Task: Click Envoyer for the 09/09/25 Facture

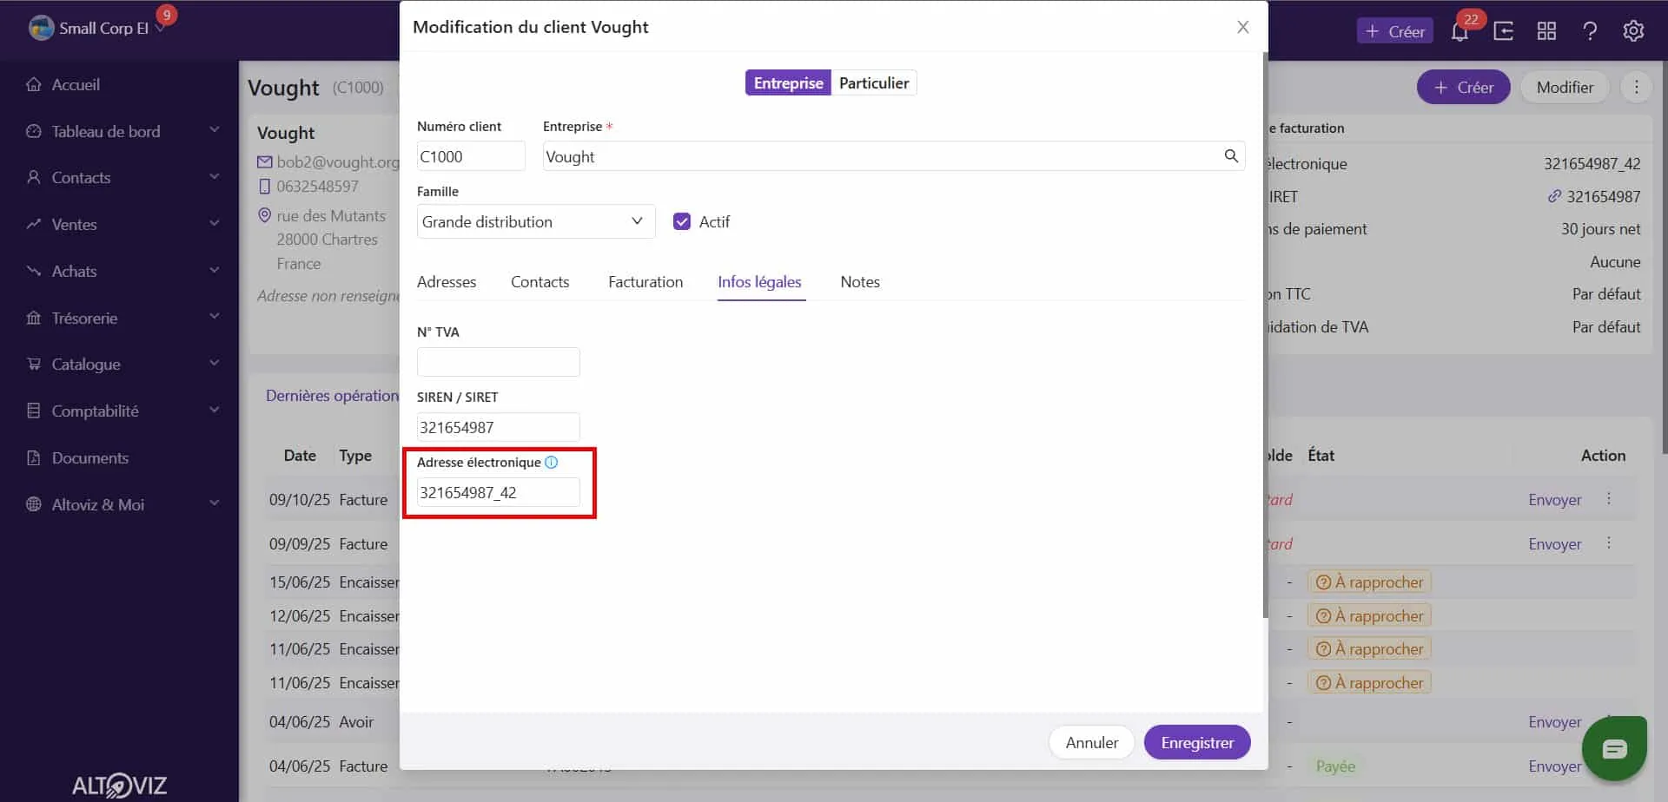Action: [x=1555, y=544]
